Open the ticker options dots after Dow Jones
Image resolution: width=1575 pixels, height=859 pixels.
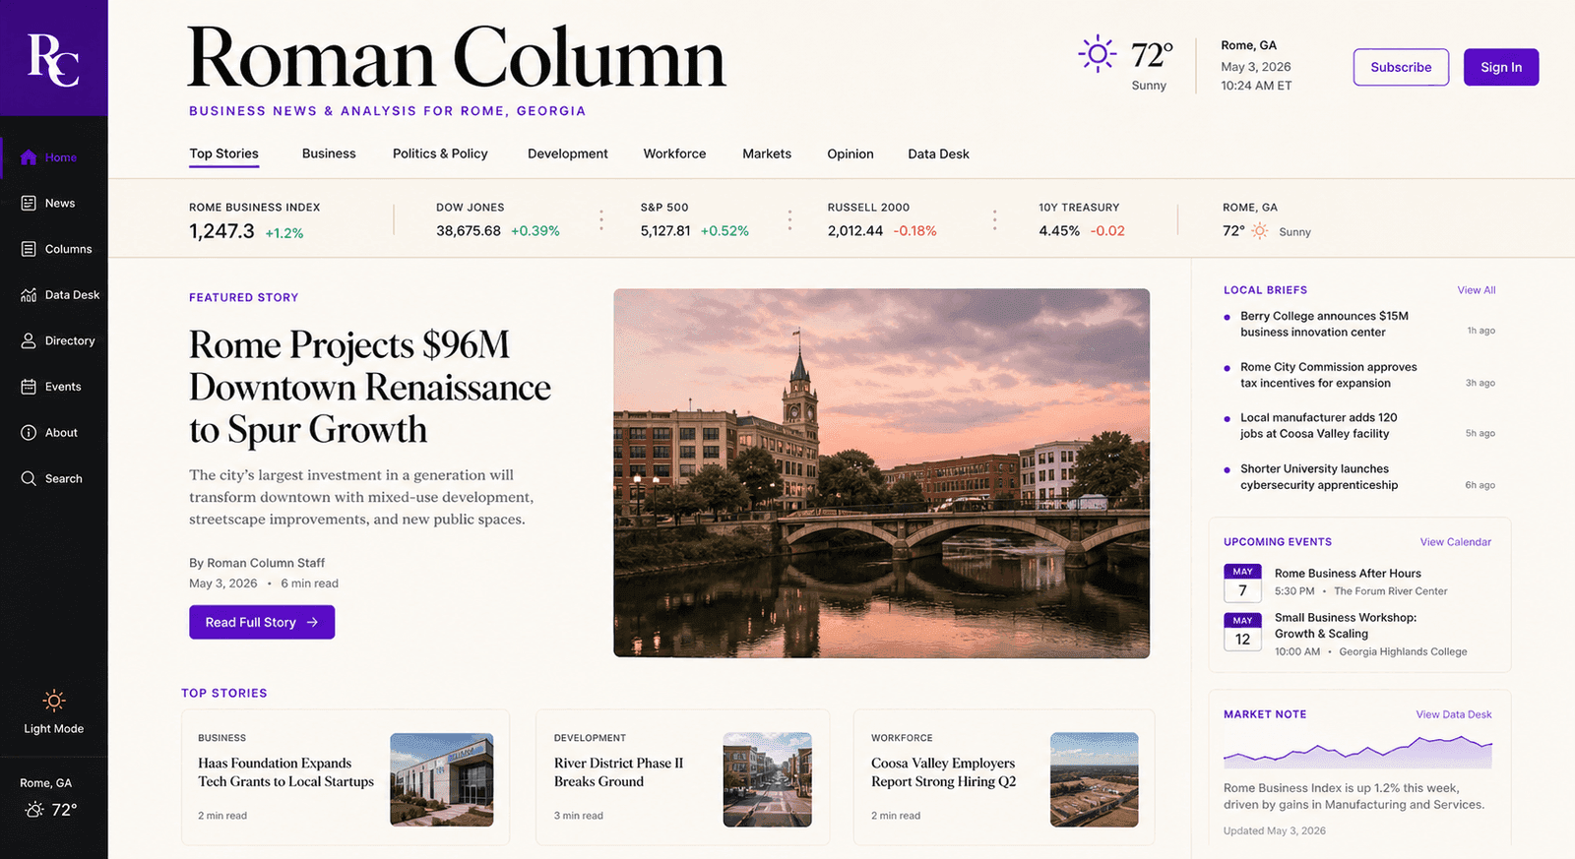[x=601, y=219]
